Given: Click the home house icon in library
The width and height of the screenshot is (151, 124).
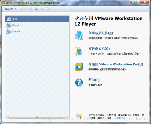Looking at the screenshot, I should (x=9, y=19).
